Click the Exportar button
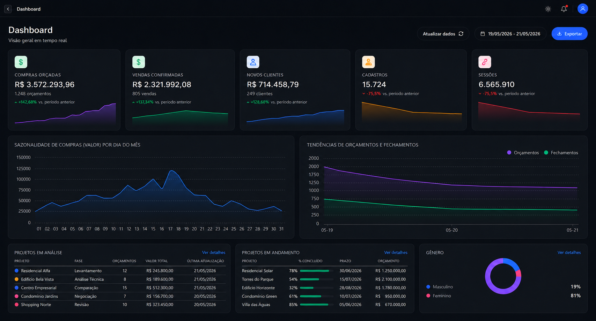596x321 pixels. pyautogui.click(x=569, y=34)
